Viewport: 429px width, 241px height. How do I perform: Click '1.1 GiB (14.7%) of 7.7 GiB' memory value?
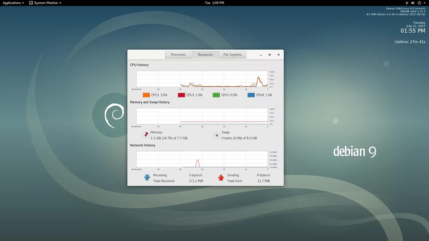point(169,138)
